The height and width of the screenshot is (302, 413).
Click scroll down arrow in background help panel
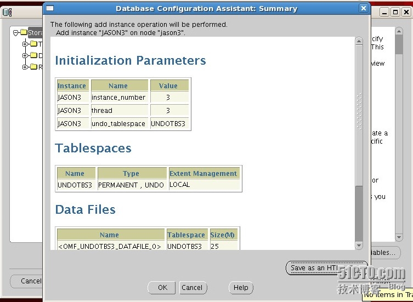pyautogui.click(x=399, y=237)
